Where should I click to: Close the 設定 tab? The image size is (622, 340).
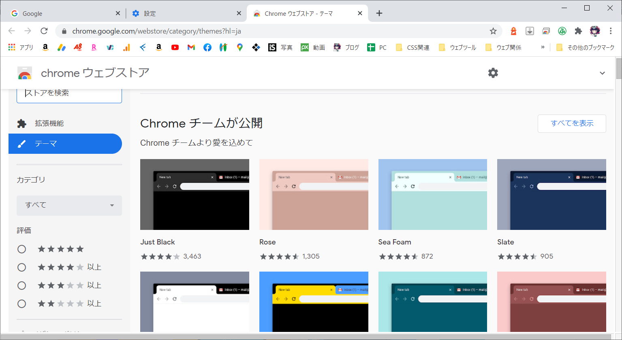(x=239, y=13)
